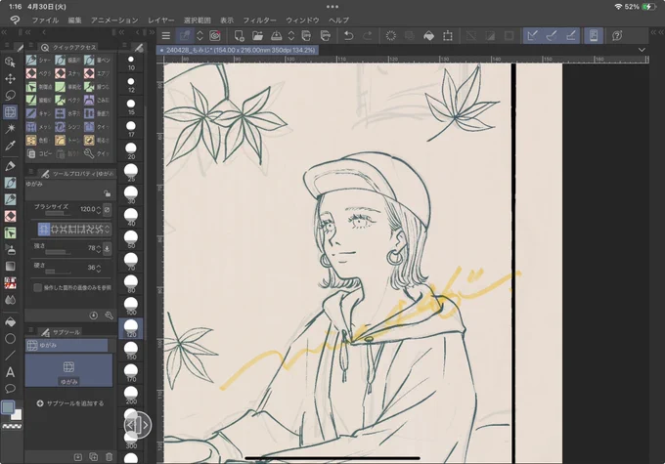Open the Quick Access panel menu
The image size is (665, 464).
click(x=31, y=45)
